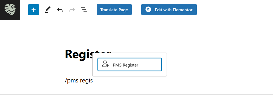Click into the Register page title
273x97 pixels.
79,54
